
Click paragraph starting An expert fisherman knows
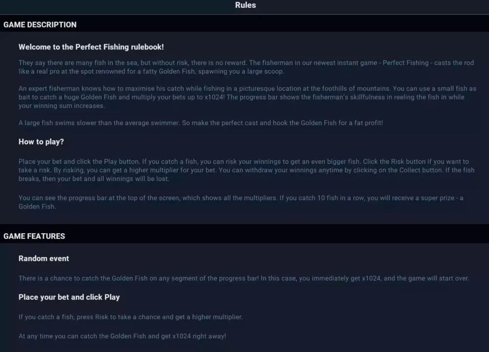click(247, 97)
